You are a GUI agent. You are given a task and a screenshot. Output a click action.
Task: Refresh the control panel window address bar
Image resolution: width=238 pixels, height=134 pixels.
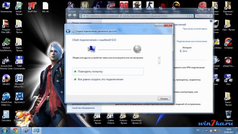[192, 16]
